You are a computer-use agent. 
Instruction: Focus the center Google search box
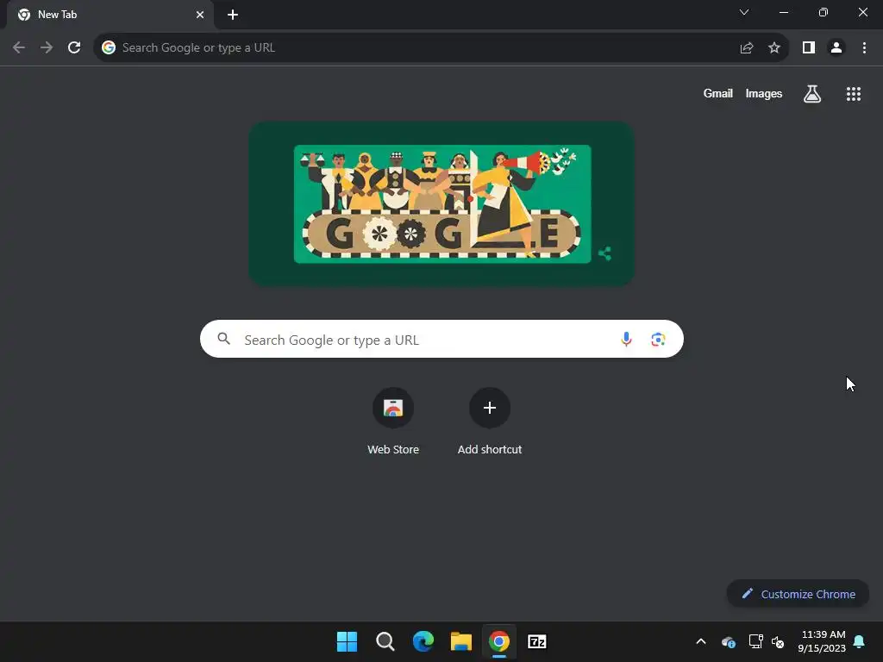pyautogui.click(x=441, y=339)
